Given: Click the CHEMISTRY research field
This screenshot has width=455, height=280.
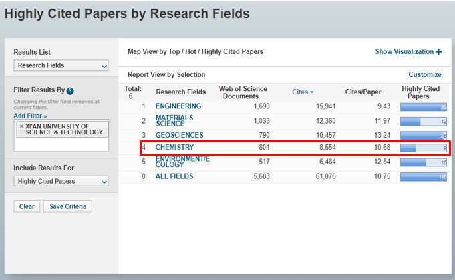Looking at the screenshot, I should [175, 147].
